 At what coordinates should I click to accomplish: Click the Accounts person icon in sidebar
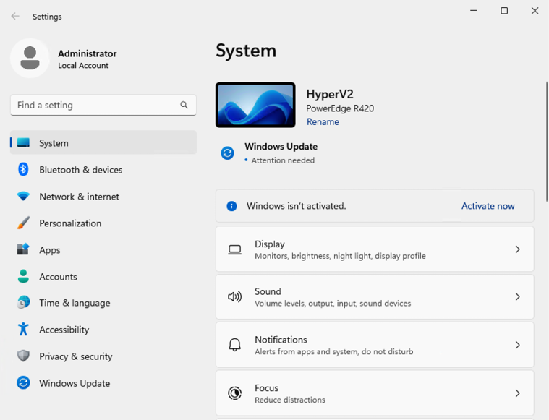pyautogui.click(x=23, y=276)
